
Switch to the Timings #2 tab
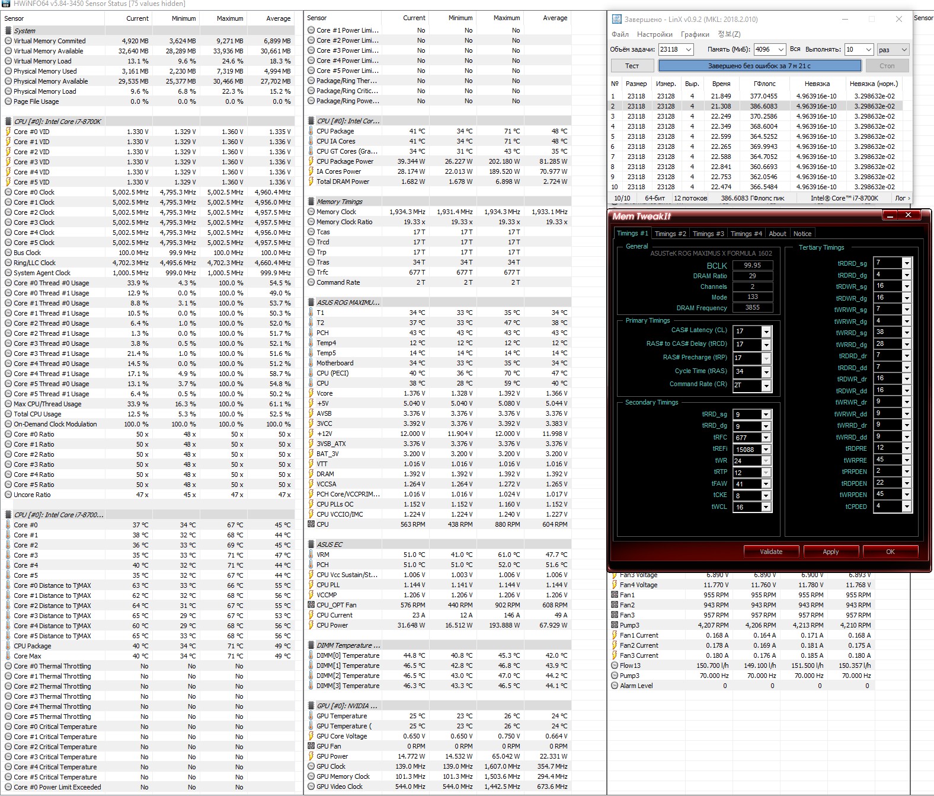670,234
